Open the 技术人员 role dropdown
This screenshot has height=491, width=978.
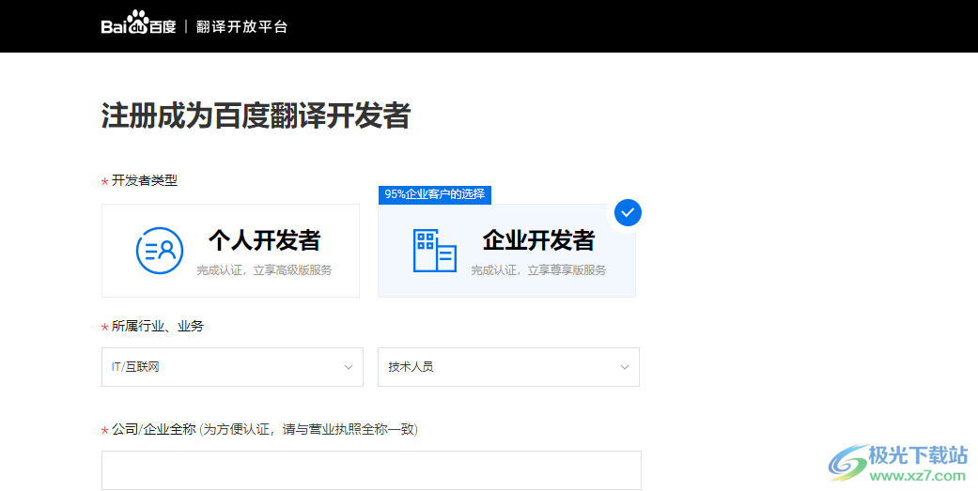pyautogui.click(x=508, y=367)
